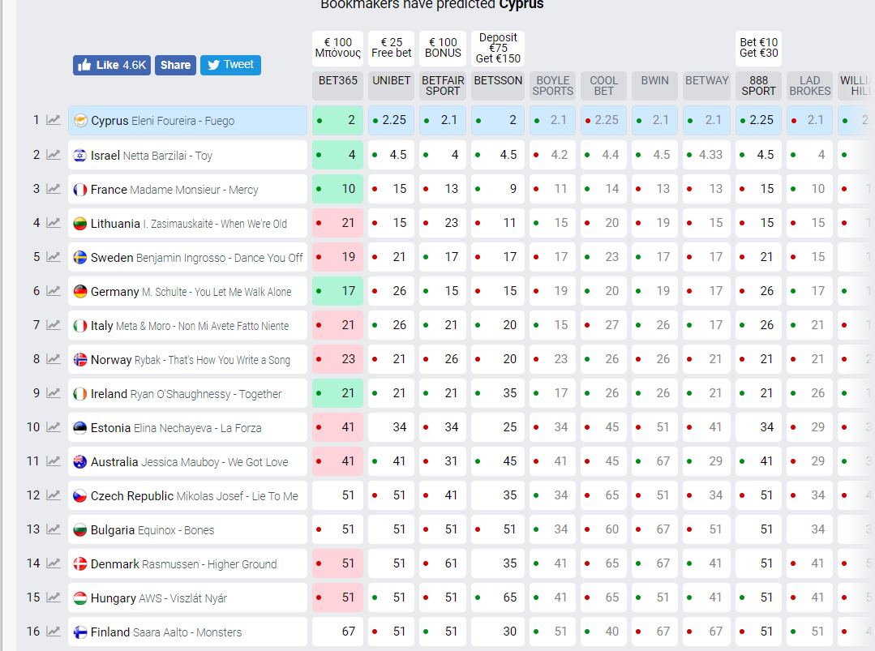Image resolution: width=875 pixels, height=651 pixels.
Task: Open Sweden Benjamin Ingrosso - Dance You Off
Action: click(187, 258)
